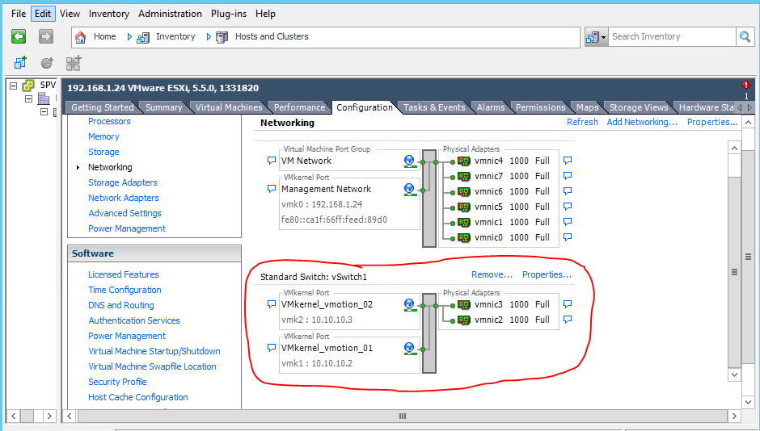Open the Storage Adapters settings link
This screenshot has width=760, height=431.
[123, 182]
